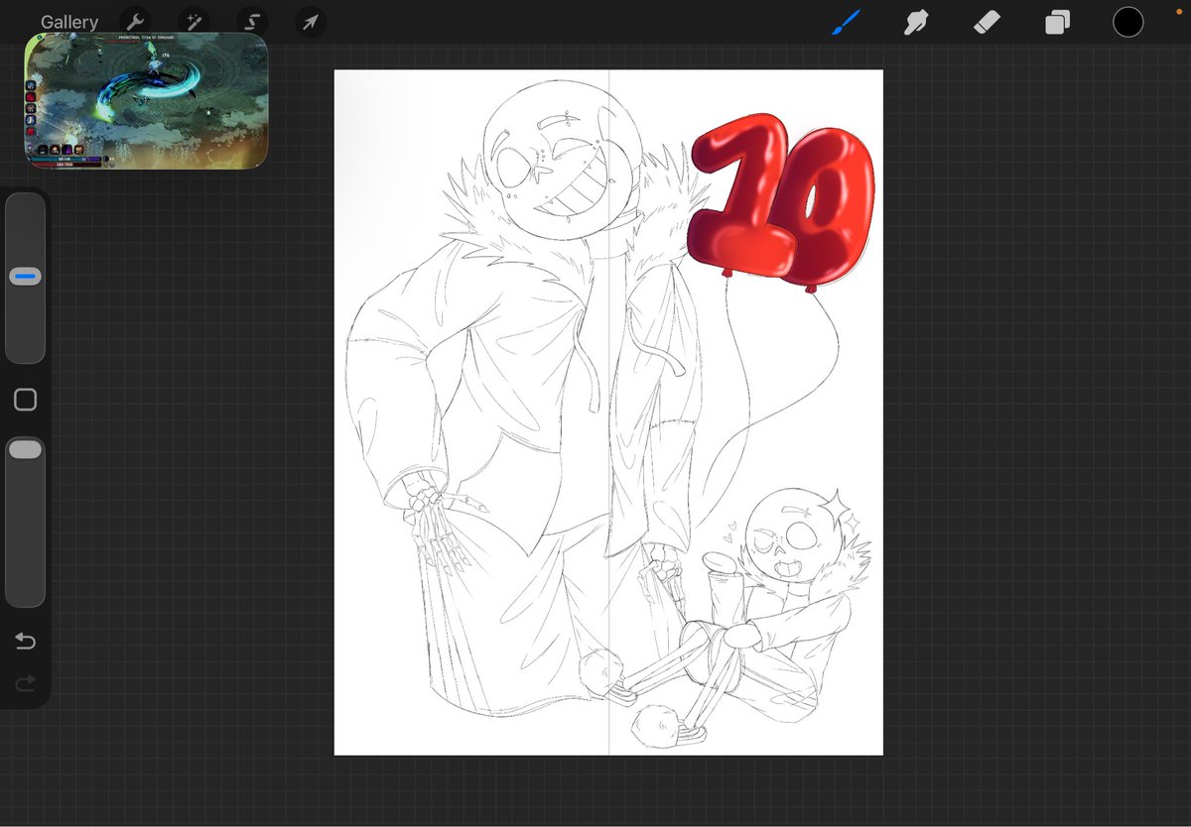Open the black active color swatch
This screenshot has width=1191, height=827.
[x=1127, y=22]
